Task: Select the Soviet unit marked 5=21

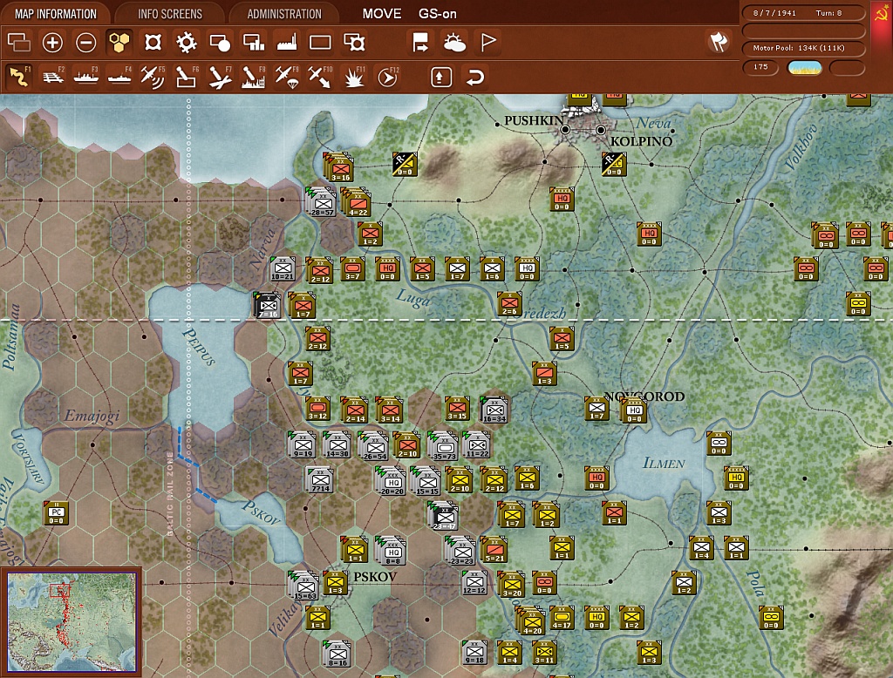Action: click(x=494, y=549)
